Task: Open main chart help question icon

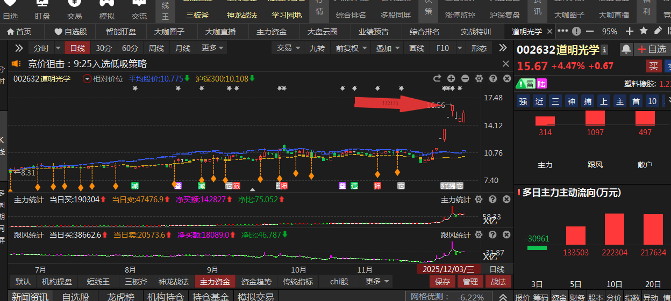Action: tap(493, 79)
